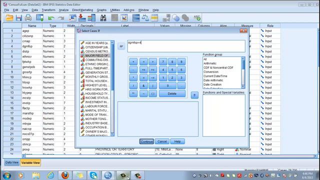Select Conversion function group

pos(211,72)
